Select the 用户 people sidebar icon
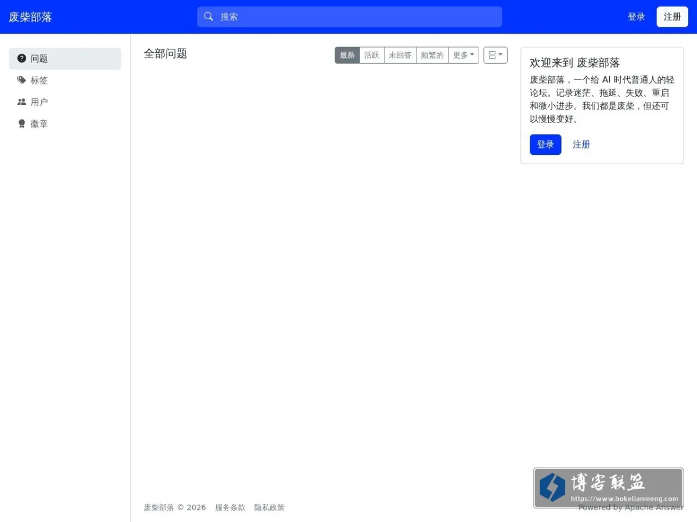The image size is (697, 522). click(x=22, y=102)
